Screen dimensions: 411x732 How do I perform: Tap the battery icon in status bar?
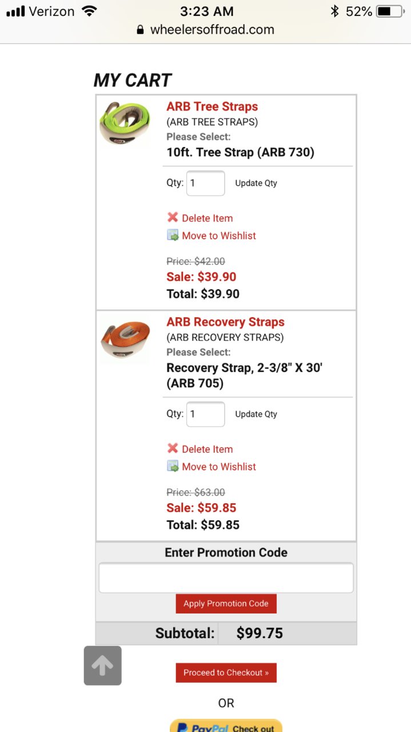click(x=390, y=11)
